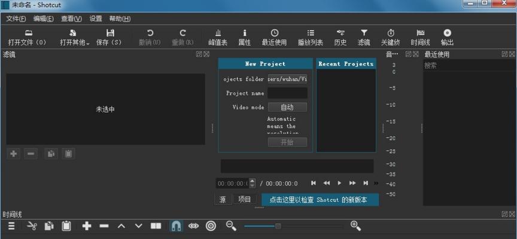
Task: Toggle the 时间线 timeline panel from toolbar
Action: [421, 38]
